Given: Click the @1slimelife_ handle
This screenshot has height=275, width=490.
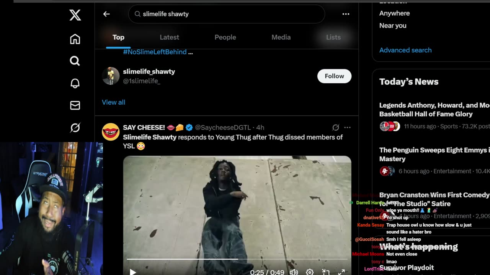Looking at the screenshot, I should pos(142,81).
